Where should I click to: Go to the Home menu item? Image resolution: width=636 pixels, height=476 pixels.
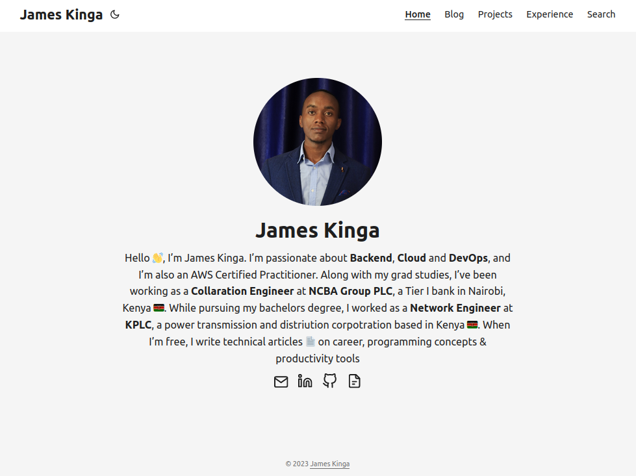[x=418, y=14]
